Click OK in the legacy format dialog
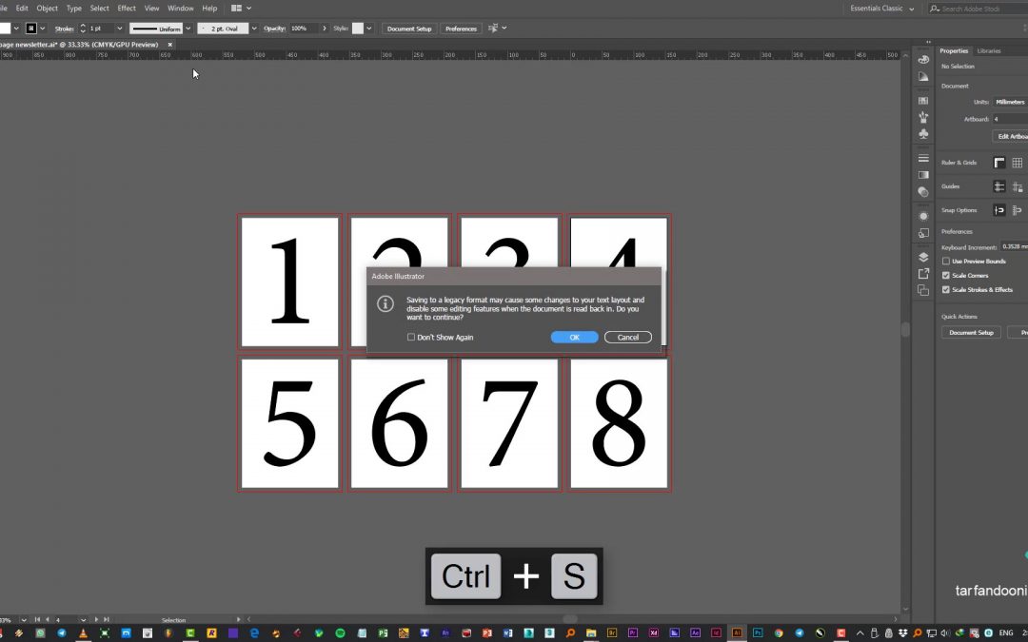 (574, 338)
